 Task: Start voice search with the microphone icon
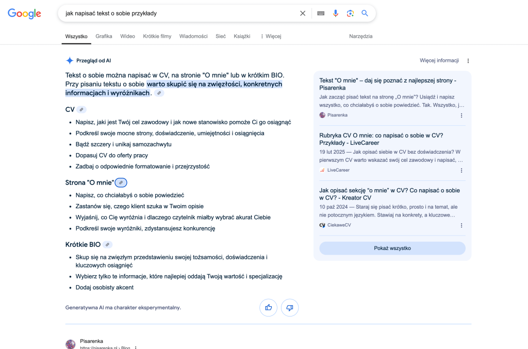click(336, 13)
